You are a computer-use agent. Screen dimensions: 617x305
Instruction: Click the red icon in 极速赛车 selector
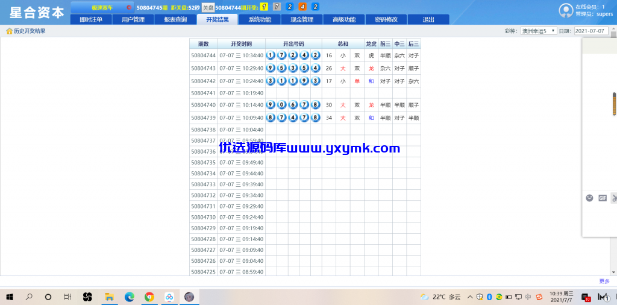129,7
